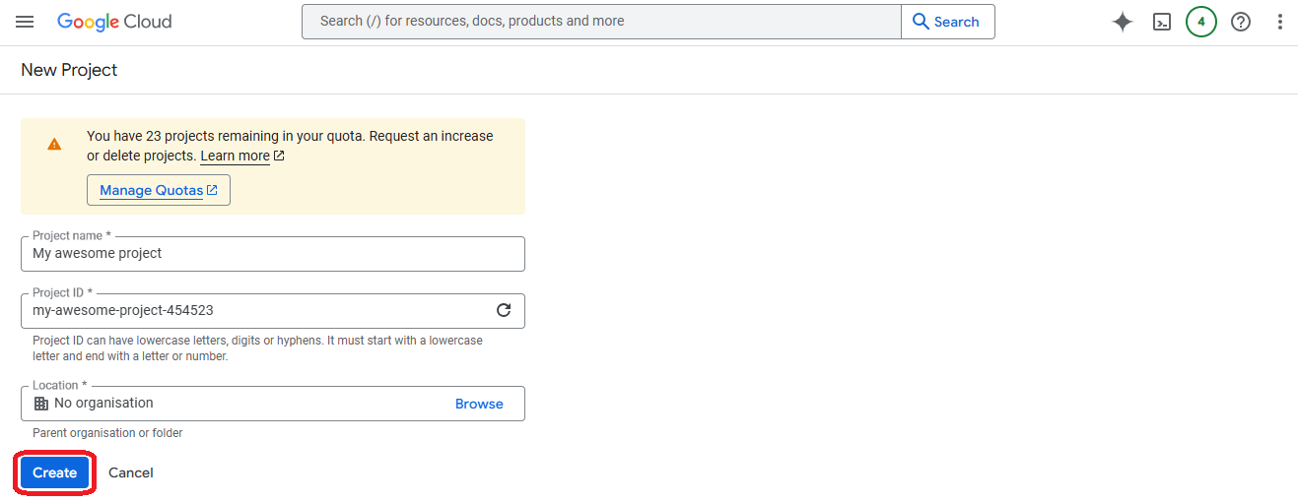Click external link icon beside Learn more
Image resolution: width=1298 pixels, height=503 pixels.
coord(279,156)
